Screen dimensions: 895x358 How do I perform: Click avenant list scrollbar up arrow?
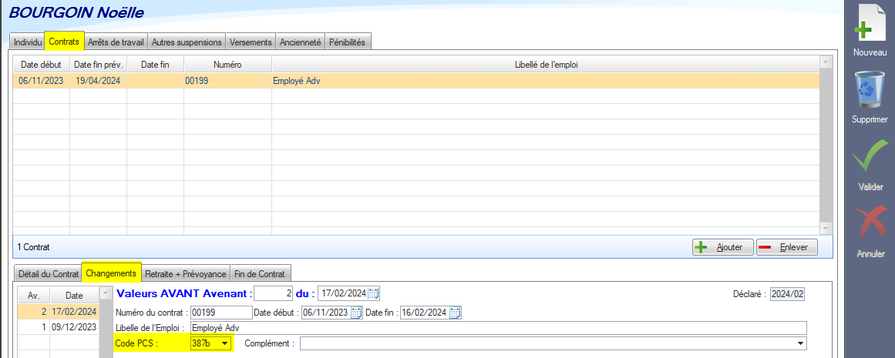(105, 293)
